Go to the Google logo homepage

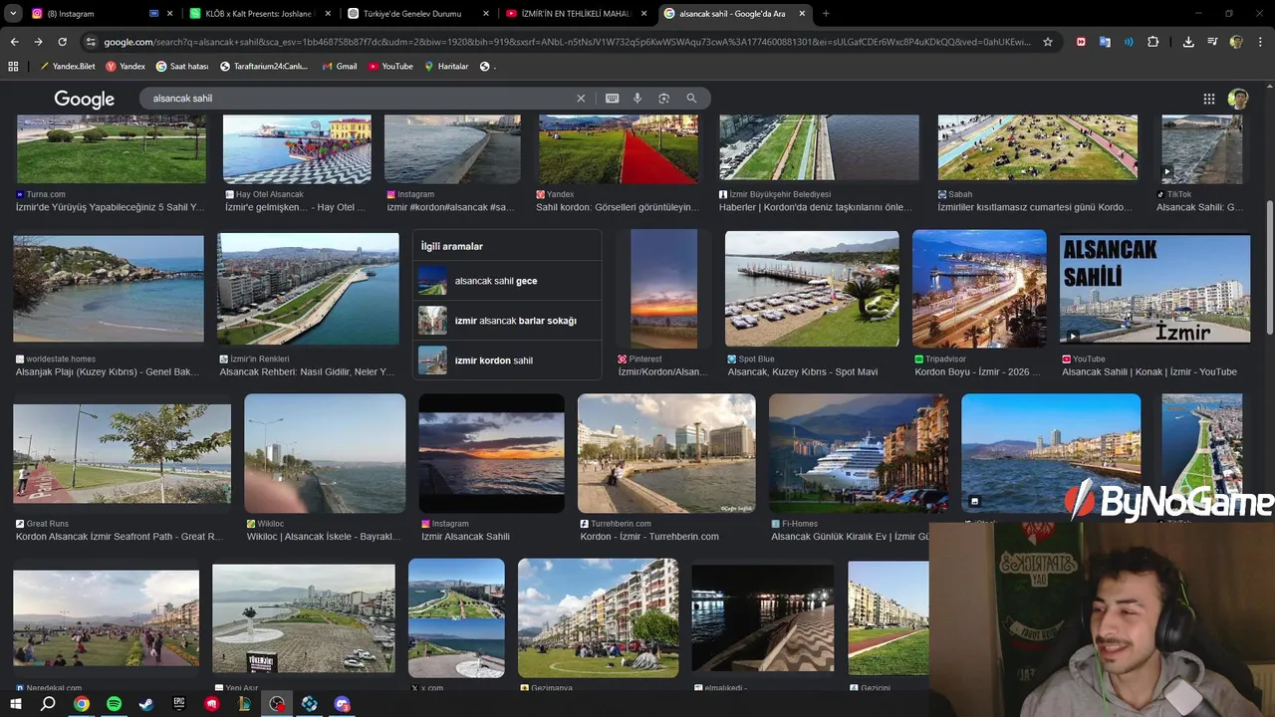click(85, 100)
